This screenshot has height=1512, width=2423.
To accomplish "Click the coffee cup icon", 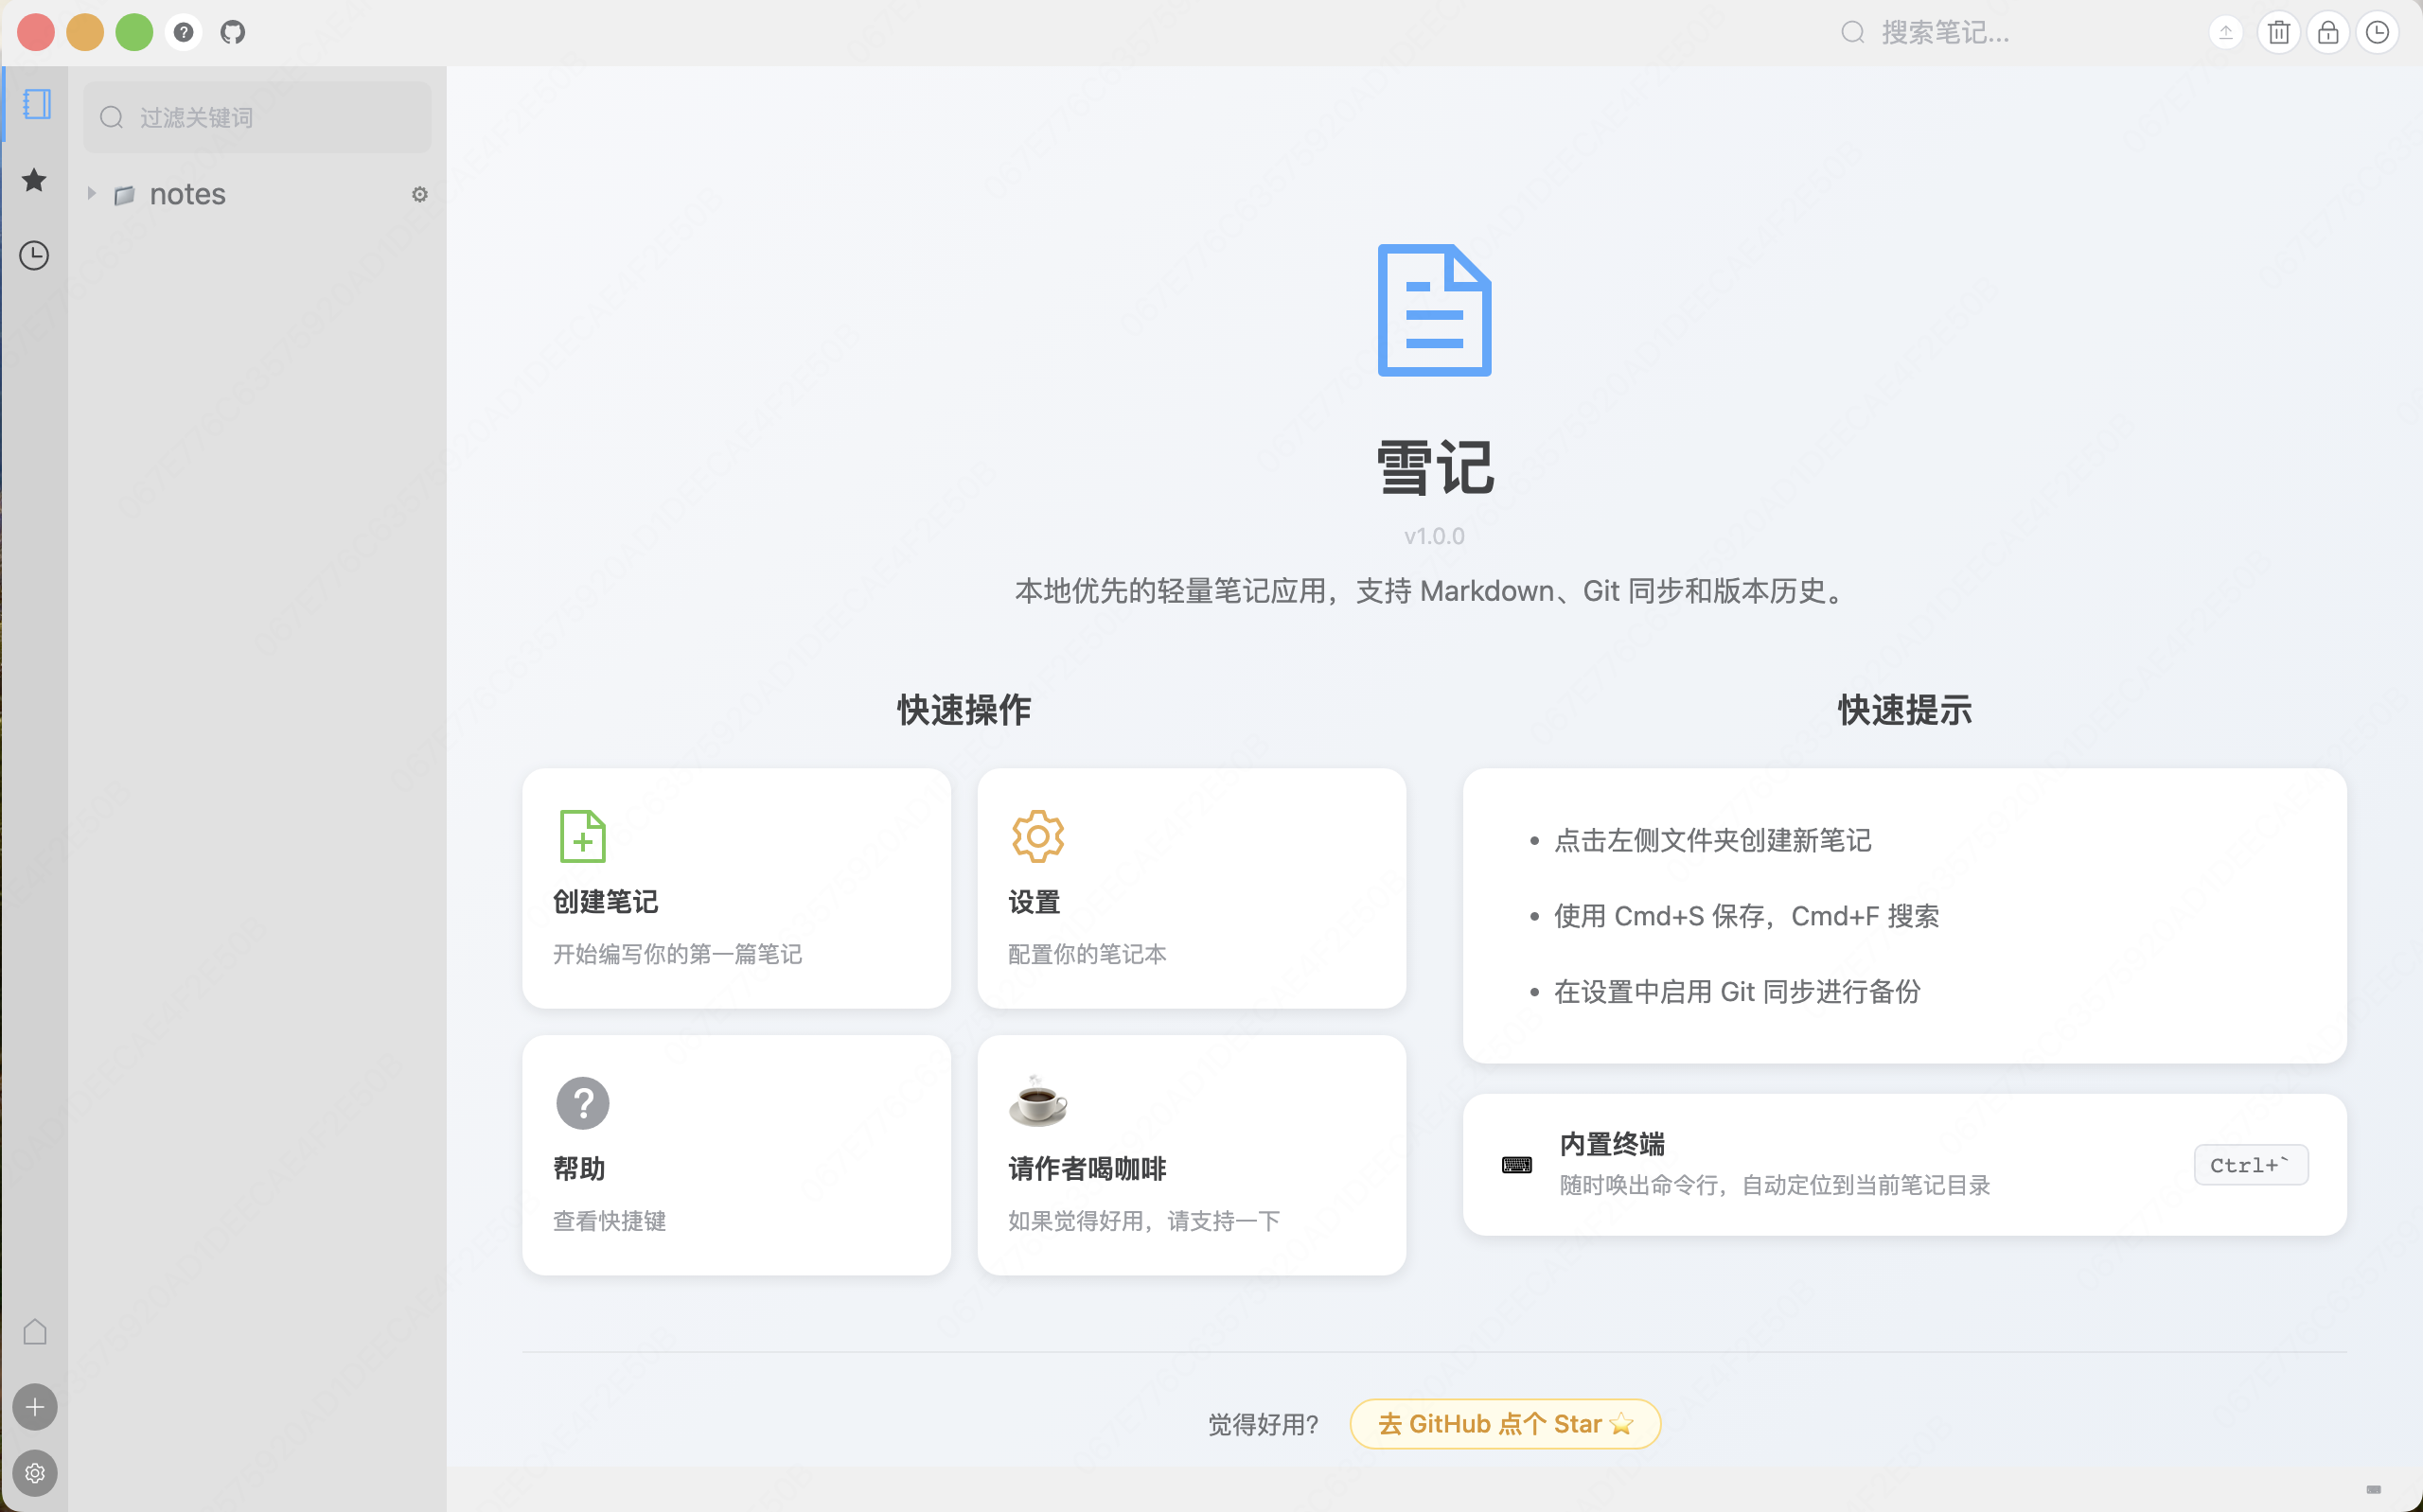I will (x=1038, y=1101).
